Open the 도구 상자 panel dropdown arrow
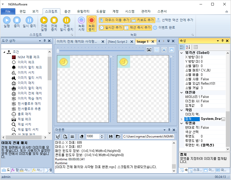 click(x=40, y=41)
